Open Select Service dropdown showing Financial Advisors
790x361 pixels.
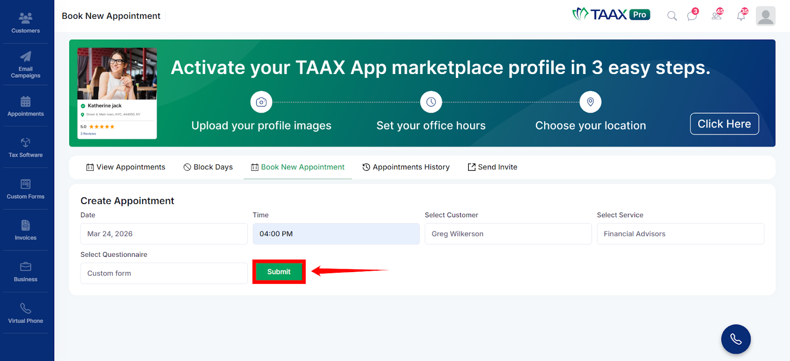coord(680,234)
